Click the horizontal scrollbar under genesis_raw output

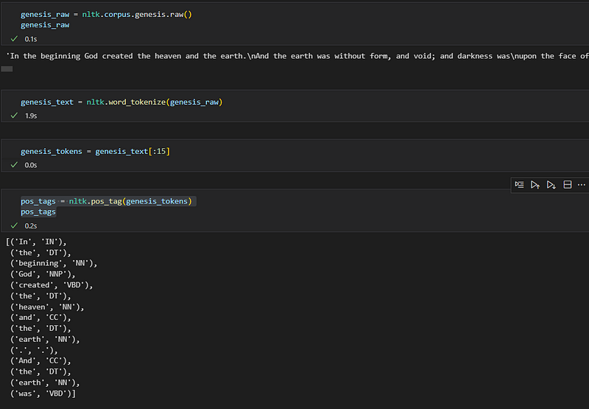click(x=7, y=69)
